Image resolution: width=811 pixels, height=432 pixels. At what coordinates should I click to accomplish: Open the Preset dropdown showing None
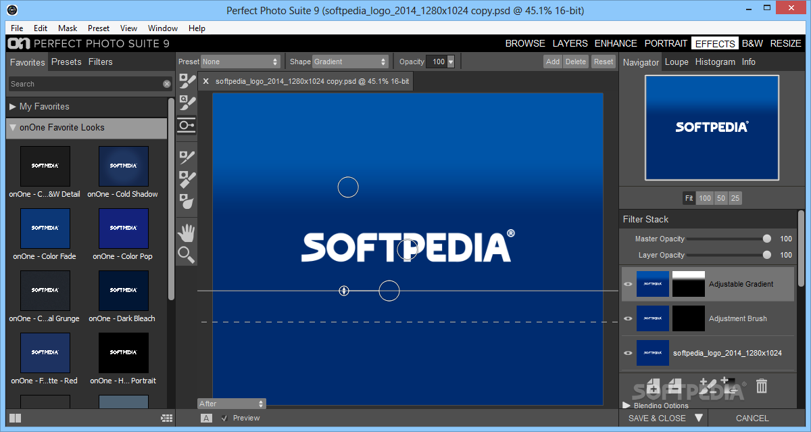coord(241,62)
